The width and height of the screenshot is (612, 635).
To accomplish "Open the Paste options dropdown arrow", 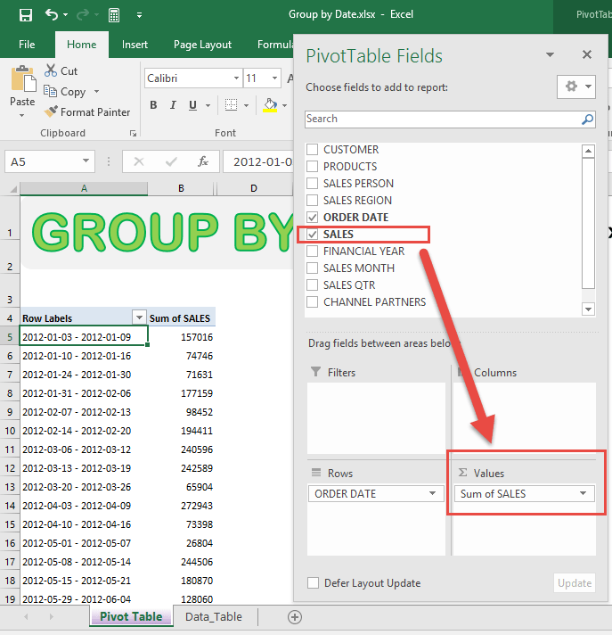I will click(x=22, y=116).
